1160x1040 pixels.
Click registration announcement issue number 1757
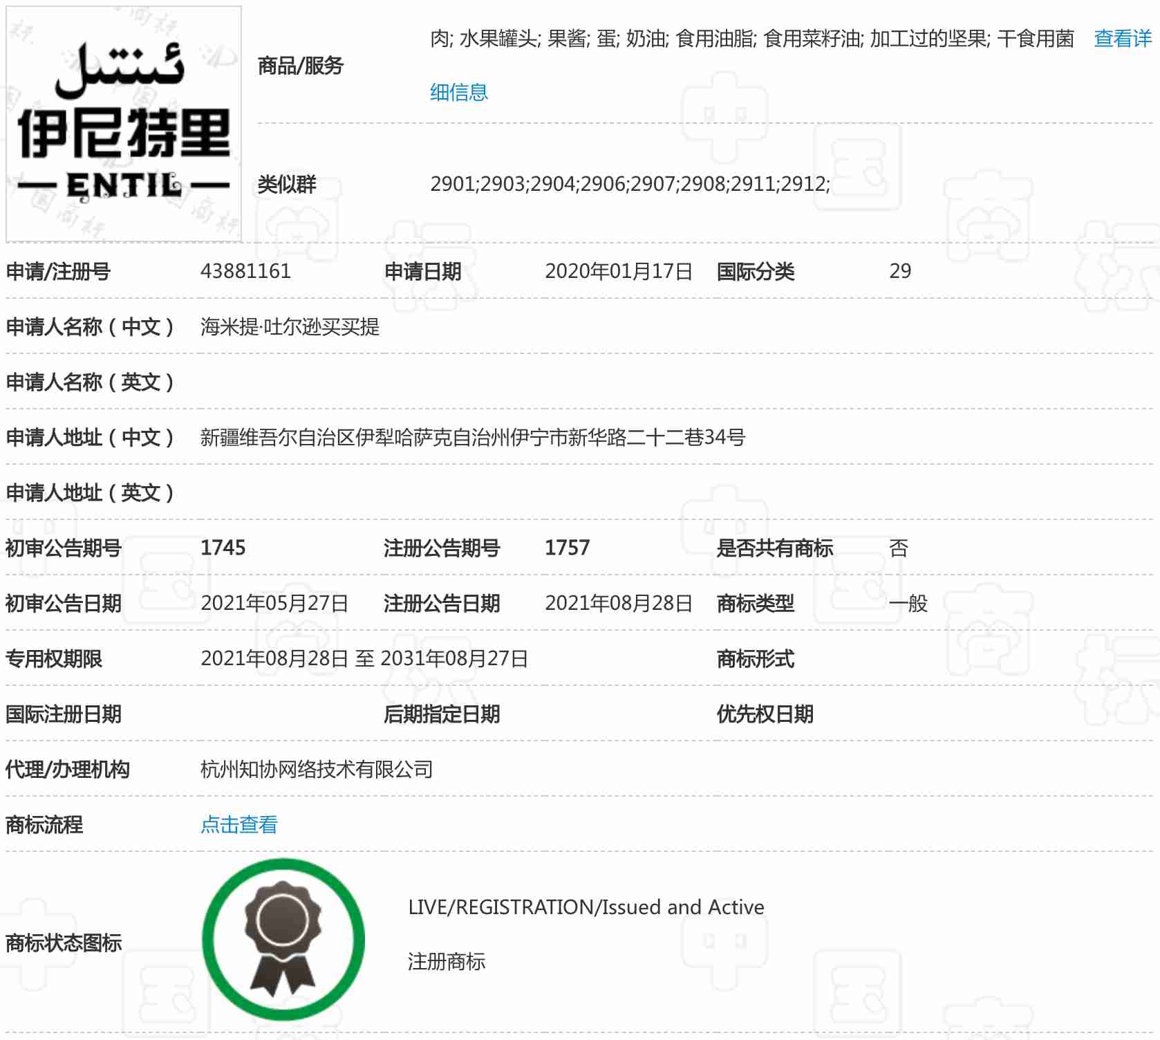click(x=567, y=548)
